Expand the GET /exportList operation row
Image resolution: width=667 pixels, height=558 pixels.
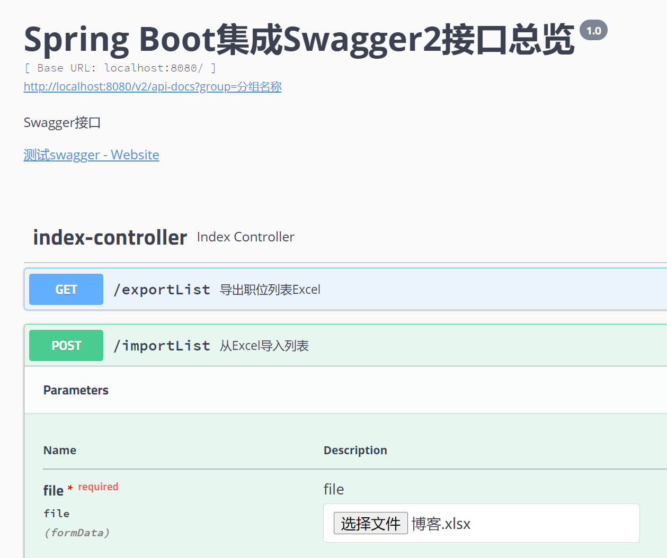click(424, 290)
